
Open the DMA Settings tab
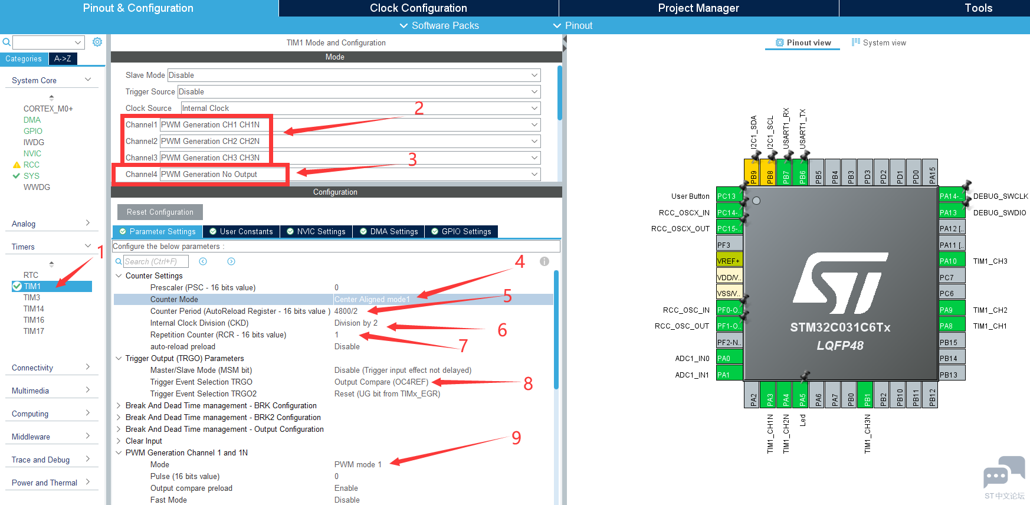tap(389, 231)
